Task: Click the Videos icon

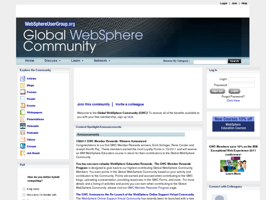Action: pos(23,139)
